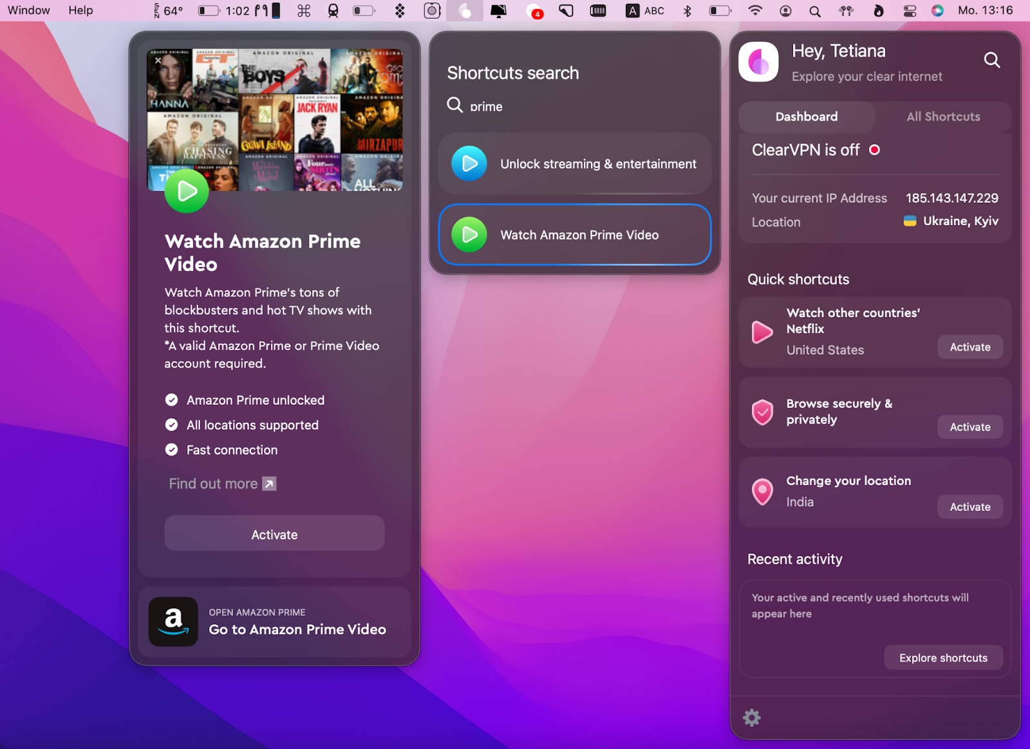
Task: Click the ClearVPN logo next to greeting
Action: 758,62
